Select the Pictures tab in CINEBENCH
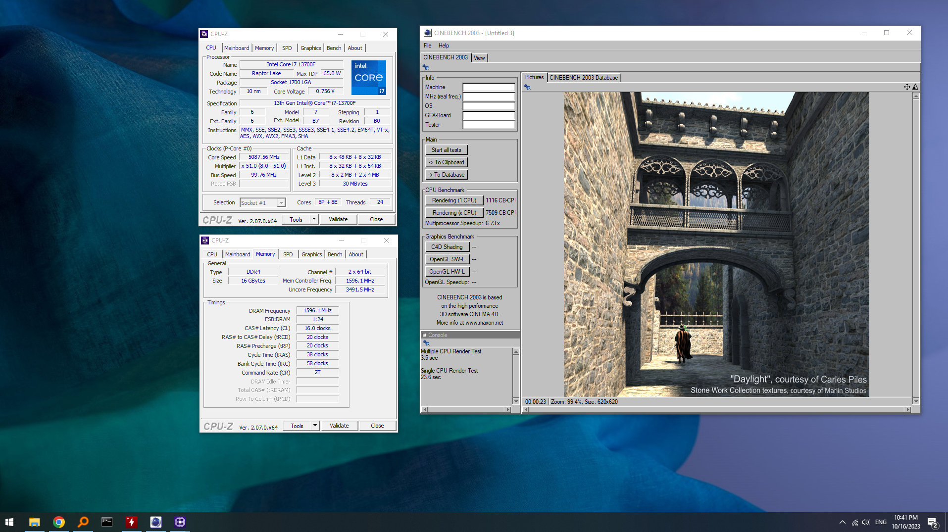This screenshot has height=532, width=948. pos(534,77)
